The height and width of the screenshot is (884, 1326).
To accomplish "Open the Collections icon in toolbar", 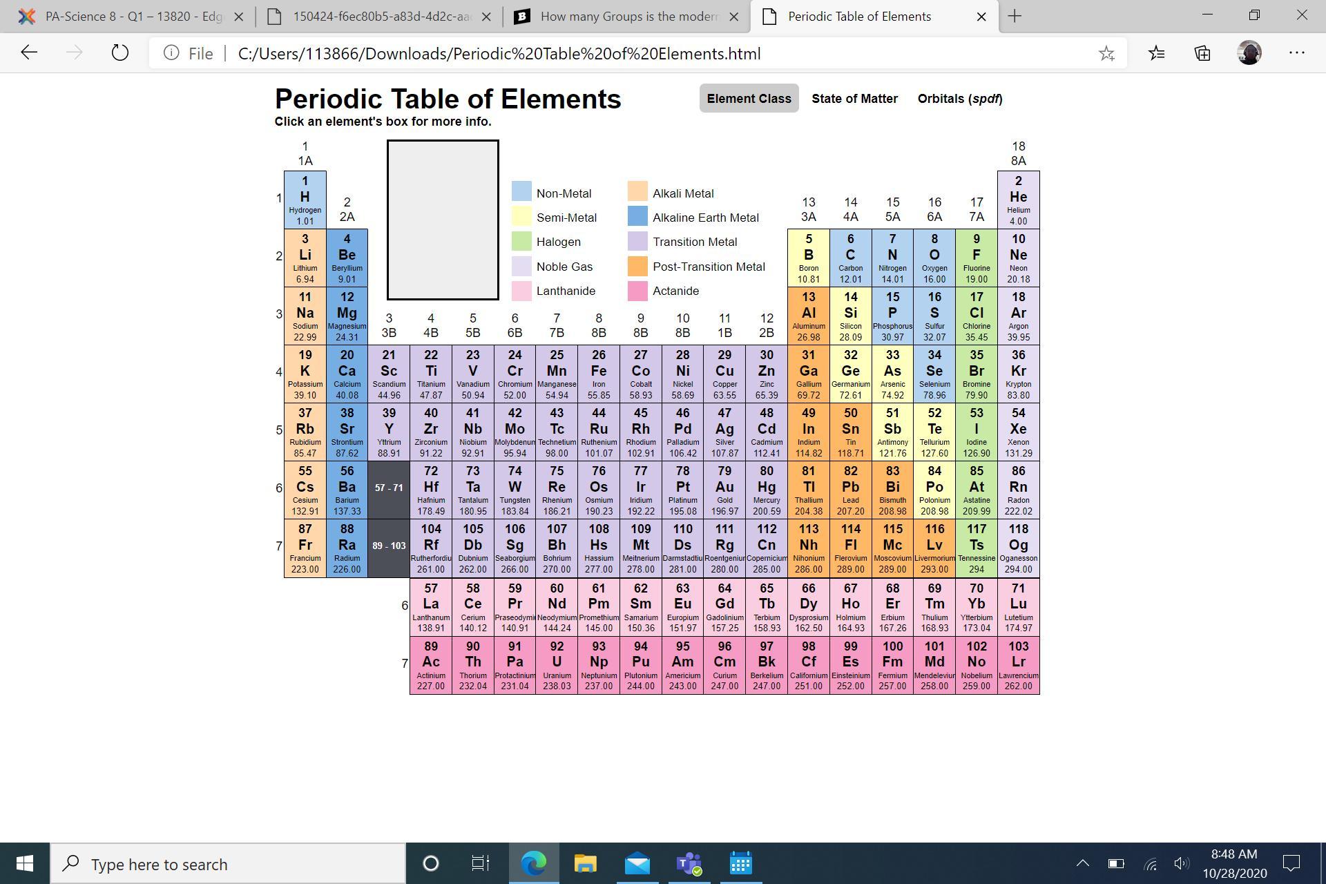I will click(1202, 53).
